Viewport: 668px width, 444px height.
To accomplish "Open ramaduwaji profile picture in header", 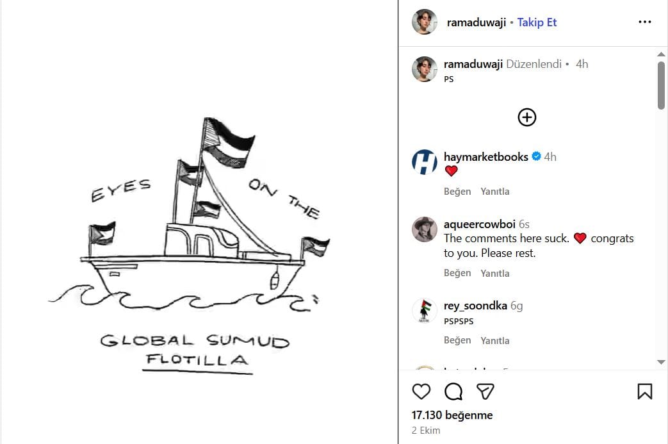I will click(x=425, y=22).
